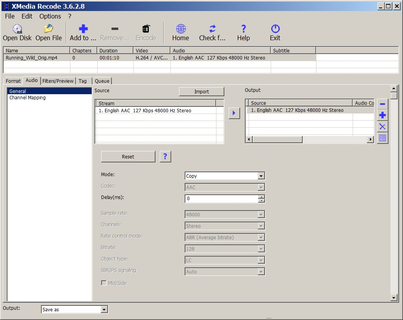403x320 pixels.
Task: Click Output list scroll left arrow
Action: (x=249, y=139)
